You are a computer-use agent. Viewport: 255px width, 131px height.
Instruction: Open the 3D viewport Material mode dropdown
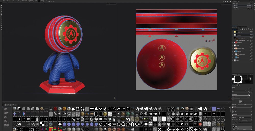click(x=111, y=4)
